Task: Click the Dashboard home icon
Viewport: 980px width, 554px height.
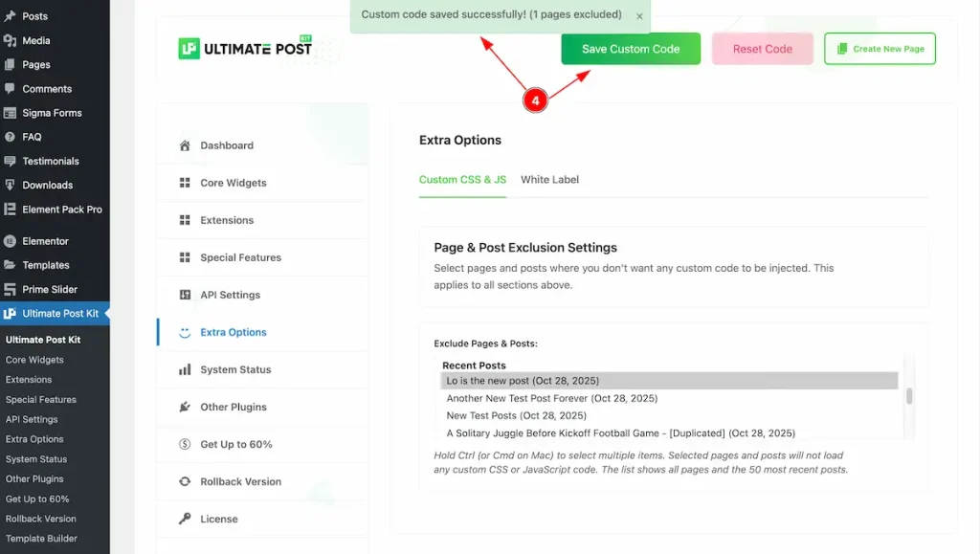Action: [185, 145]
